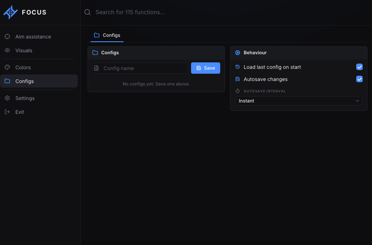Click the Behaviour panel gear icon
This screenshot has height=245, width=372.
tap(238, 53)
